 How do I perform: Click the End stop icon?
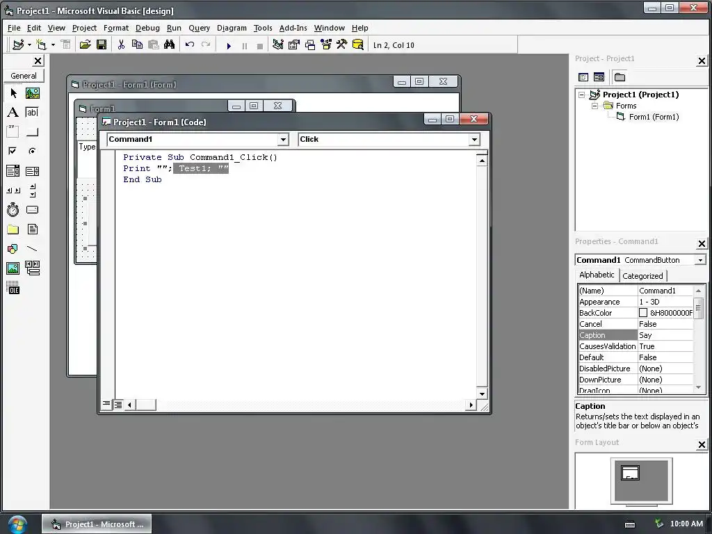tap(260, 46)
